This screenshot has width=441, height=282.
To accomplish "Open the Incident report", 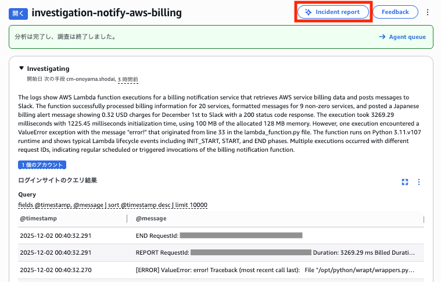I will [x=333, y=12].
